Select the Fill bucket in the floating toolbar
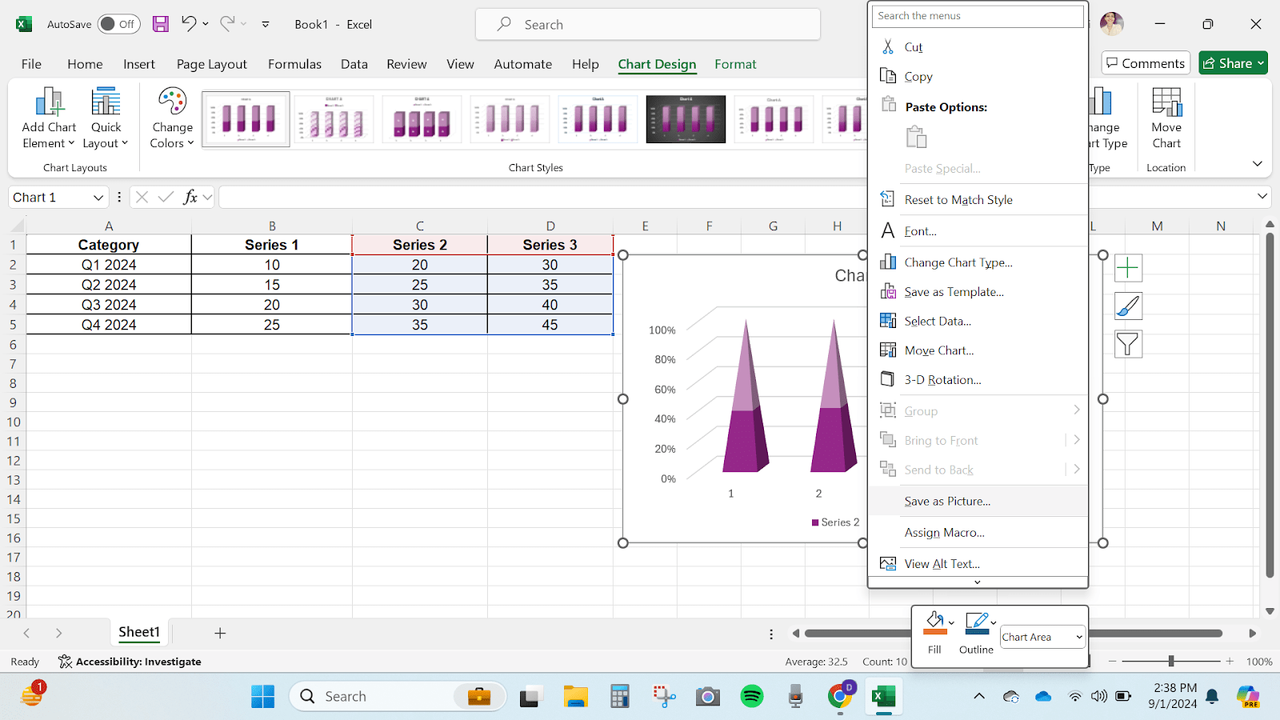 (x=934, y=622)
